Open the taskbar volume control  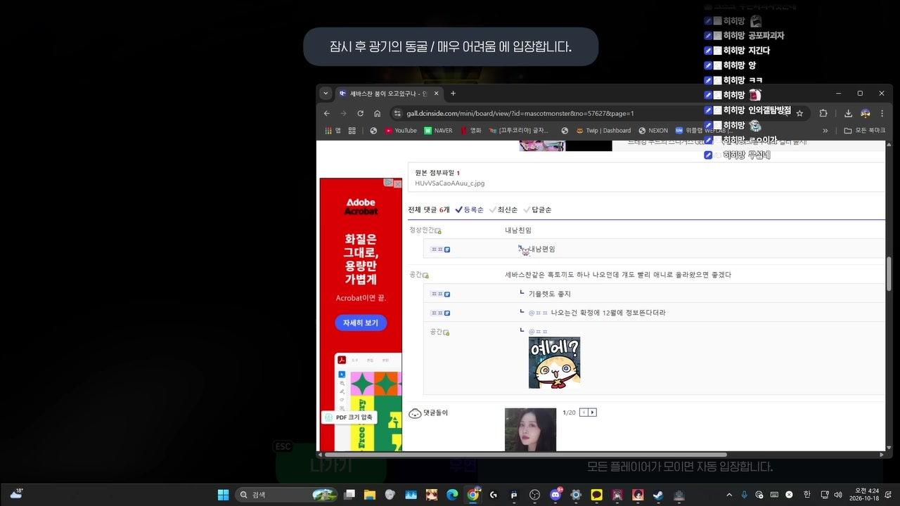(x=837, y=495)
